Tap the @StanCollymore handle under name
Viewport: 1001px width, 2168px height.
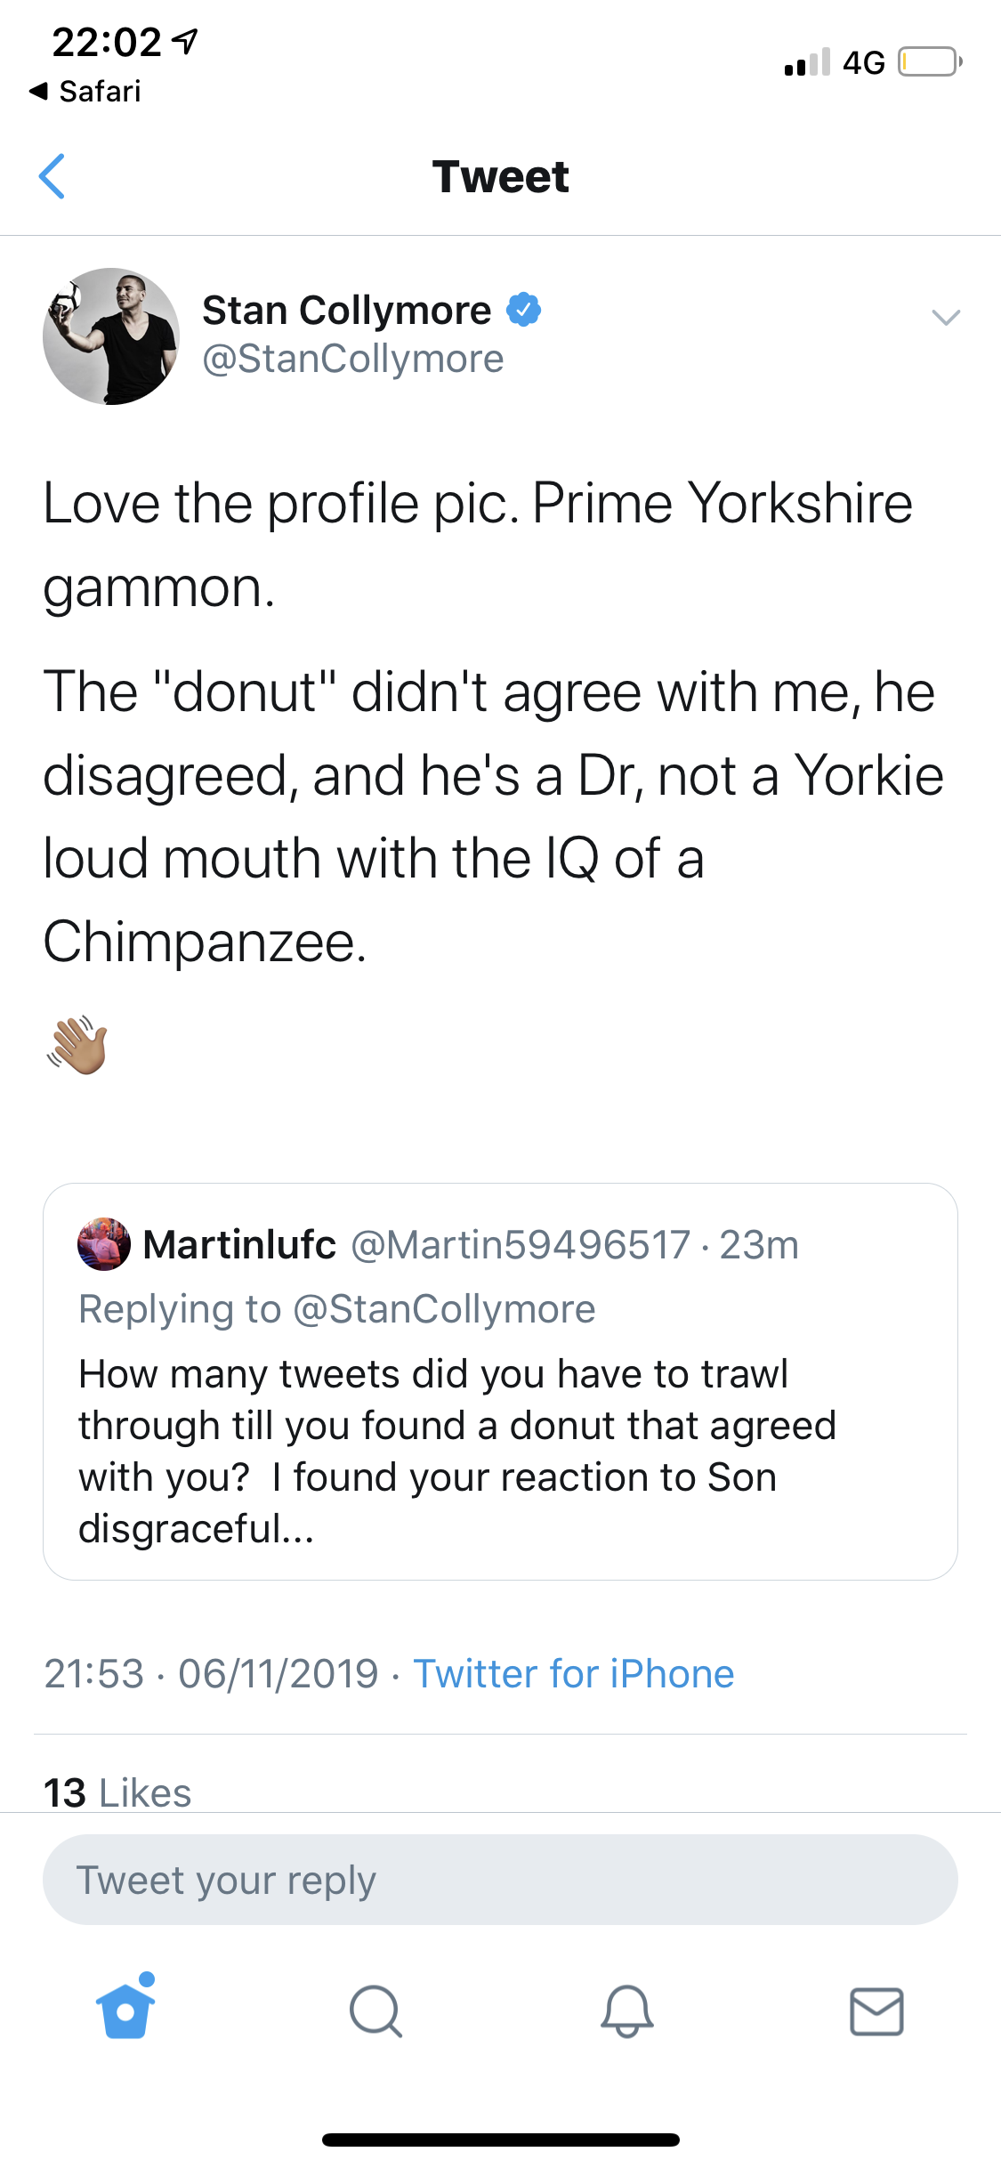point(353,359)
